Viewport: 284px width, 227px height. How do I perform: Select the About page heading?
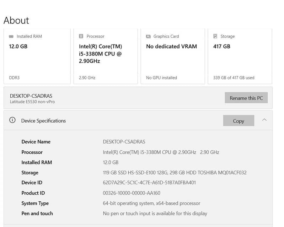(x=16, y=20)
